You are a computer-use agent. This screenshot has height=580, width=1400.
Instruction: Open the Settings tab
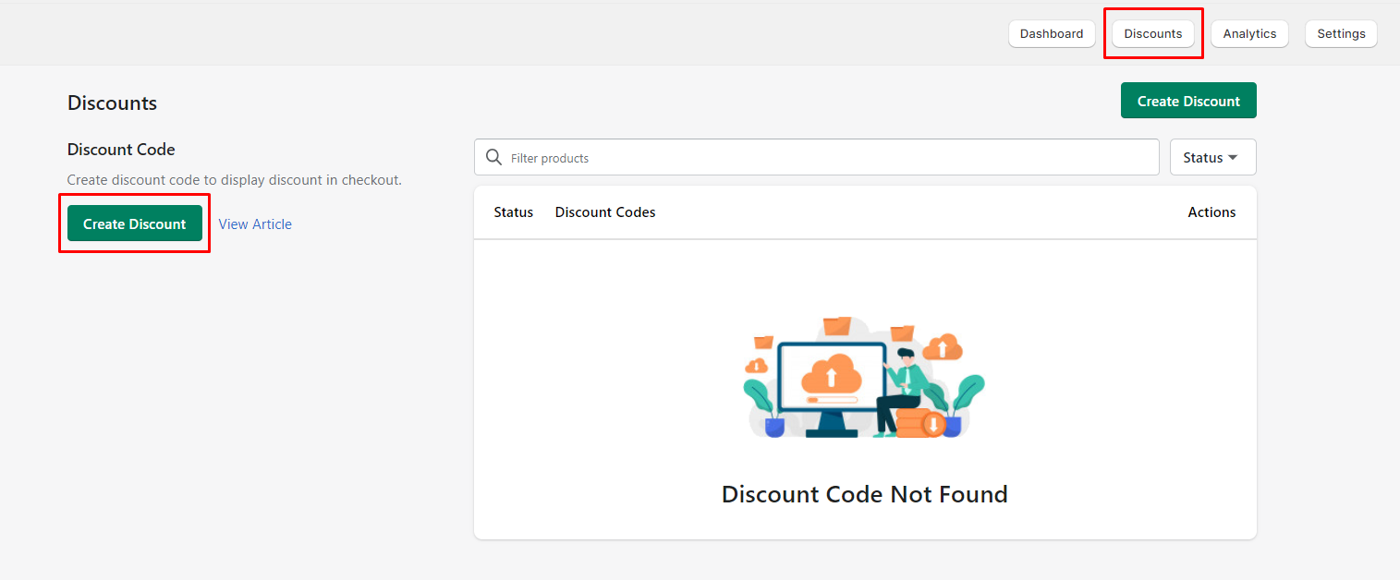[1340, 33]
